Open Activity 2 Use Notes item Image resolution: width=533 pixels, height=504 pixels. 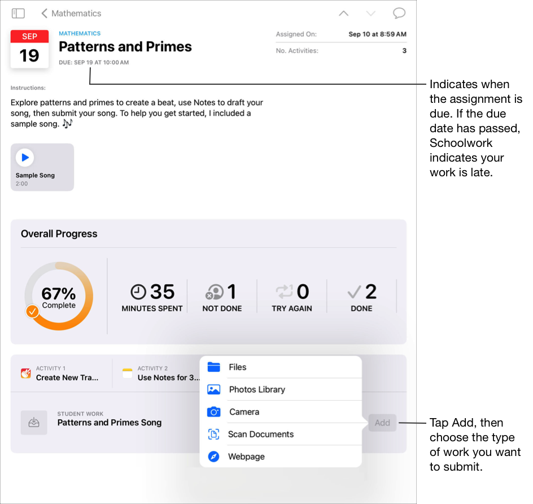168,373
